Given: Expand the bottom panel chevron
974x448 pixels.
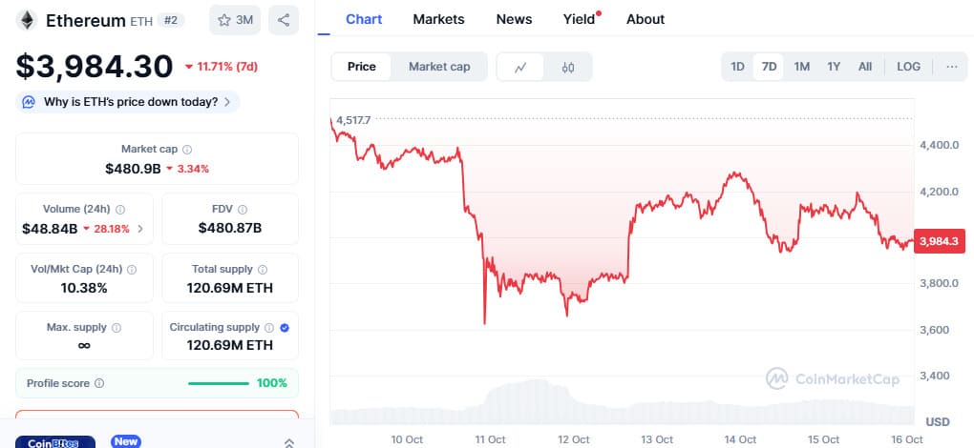Looking at the screenshot, I should point(289,442).
